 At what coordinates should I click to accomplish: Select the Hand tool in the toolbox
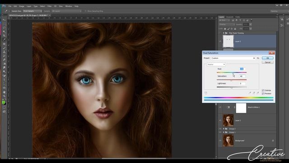pos(4,92)
